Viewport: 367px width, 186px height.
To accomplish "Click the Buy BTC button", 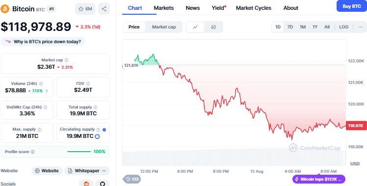I will coord(352,6).
